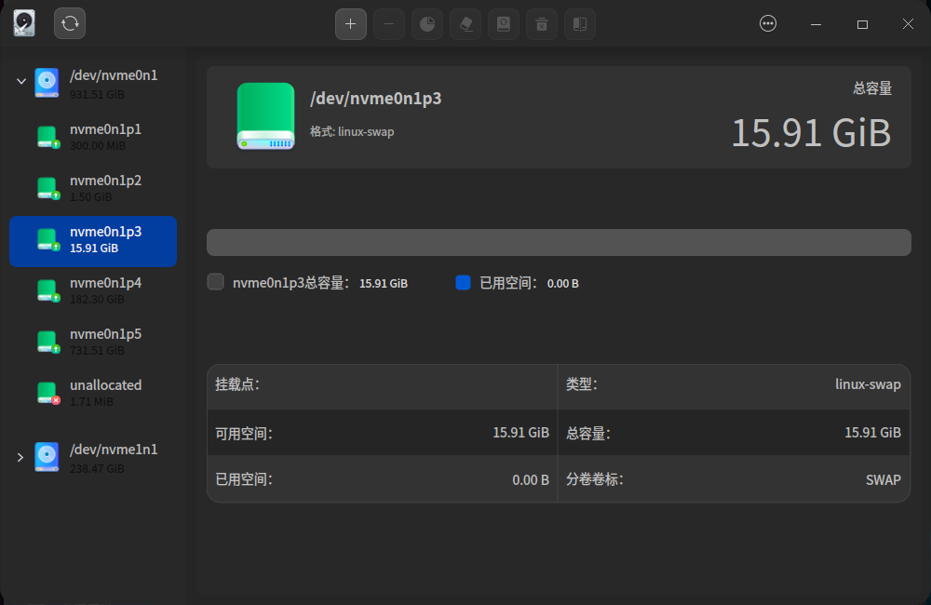Click the nvme0n1p1 green drive icon

[47, 137]
